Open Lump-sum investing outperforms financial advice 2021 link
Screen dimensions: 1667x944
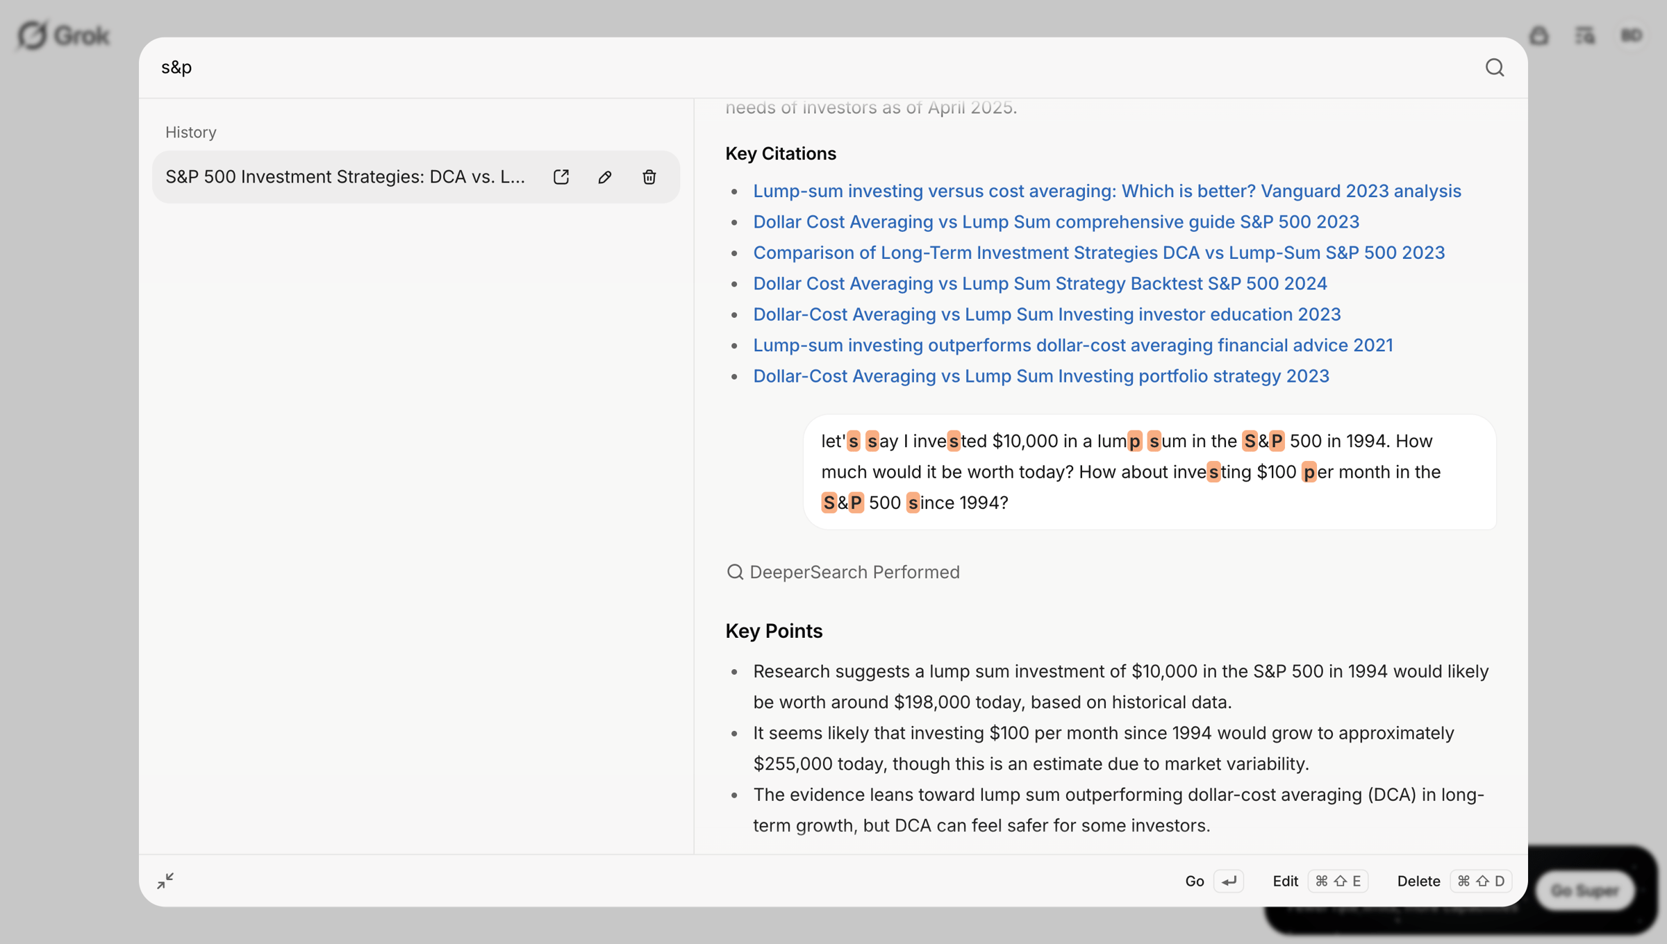point(1073,345)
